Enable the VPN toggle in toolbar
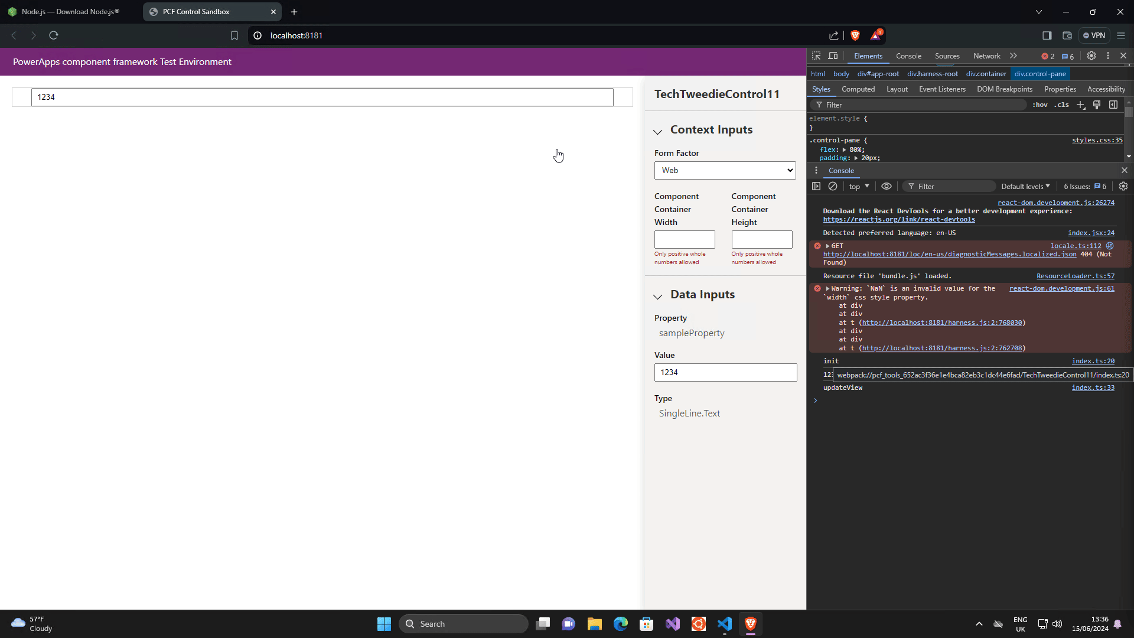Viewport: 1134px width, 638px height. [1094, 35]
